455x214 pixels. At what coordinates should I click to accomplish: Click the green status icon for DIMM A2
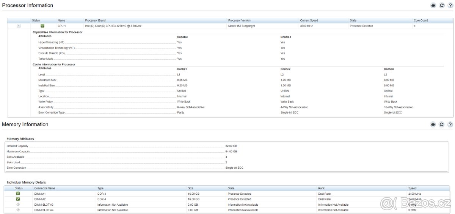point(18,199)
